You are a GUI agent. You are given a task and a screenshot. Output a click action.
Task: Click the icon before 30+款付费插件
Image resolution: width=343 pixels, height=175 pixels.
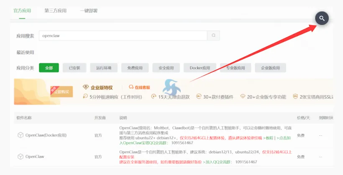point(199,96)
